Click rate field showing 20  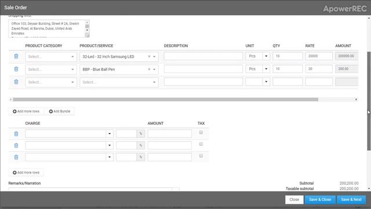pyautogui.click(x=319, y=69)
